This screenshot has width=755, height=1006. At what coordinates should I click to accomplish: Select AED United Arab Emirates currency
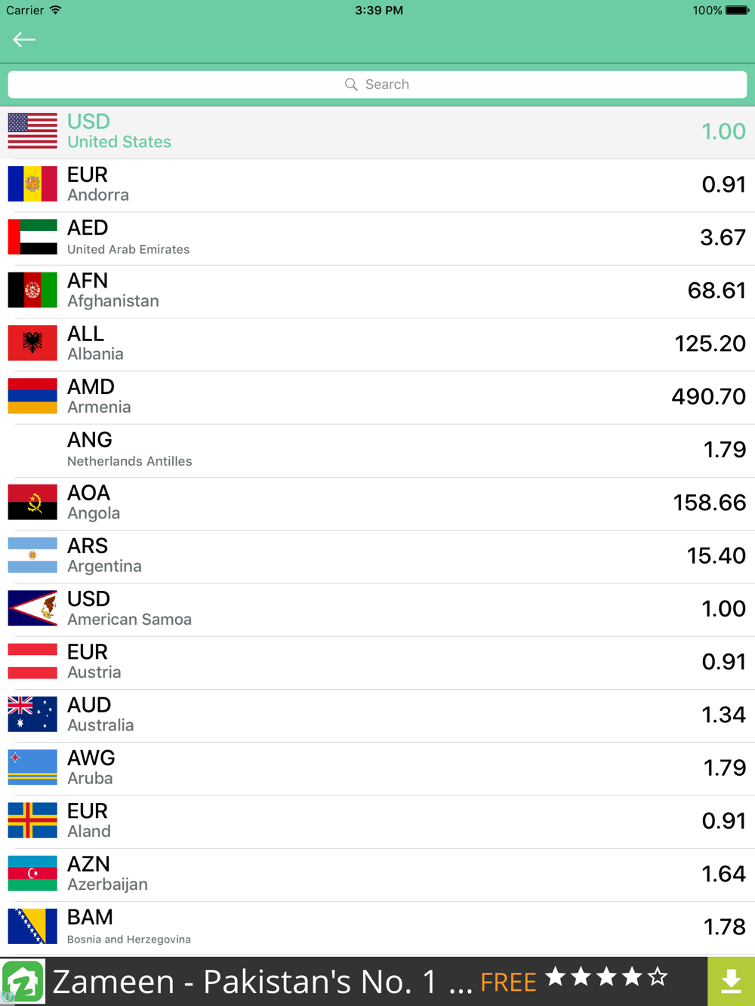click(377, 238)
